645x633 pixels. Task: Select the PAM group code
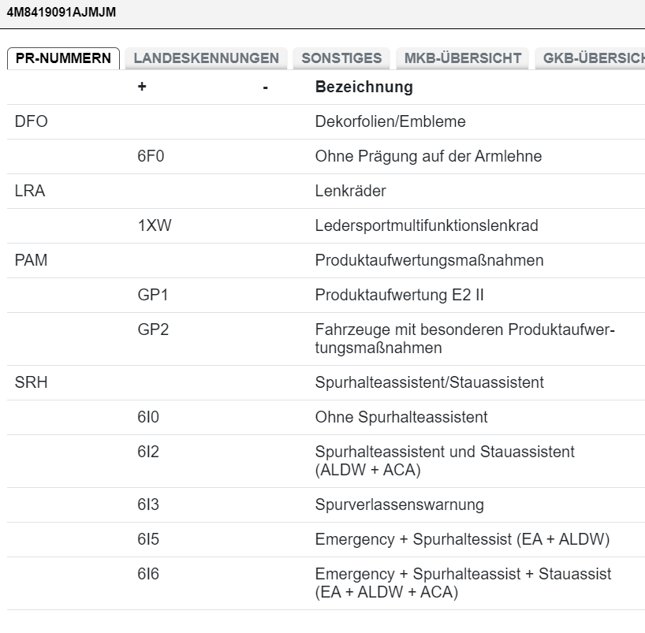31,261
